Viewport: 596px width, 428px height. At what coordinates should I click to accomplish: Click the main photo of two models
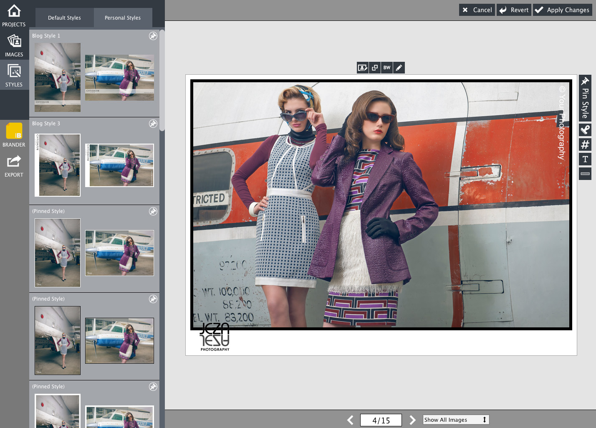tap(381, 205)
